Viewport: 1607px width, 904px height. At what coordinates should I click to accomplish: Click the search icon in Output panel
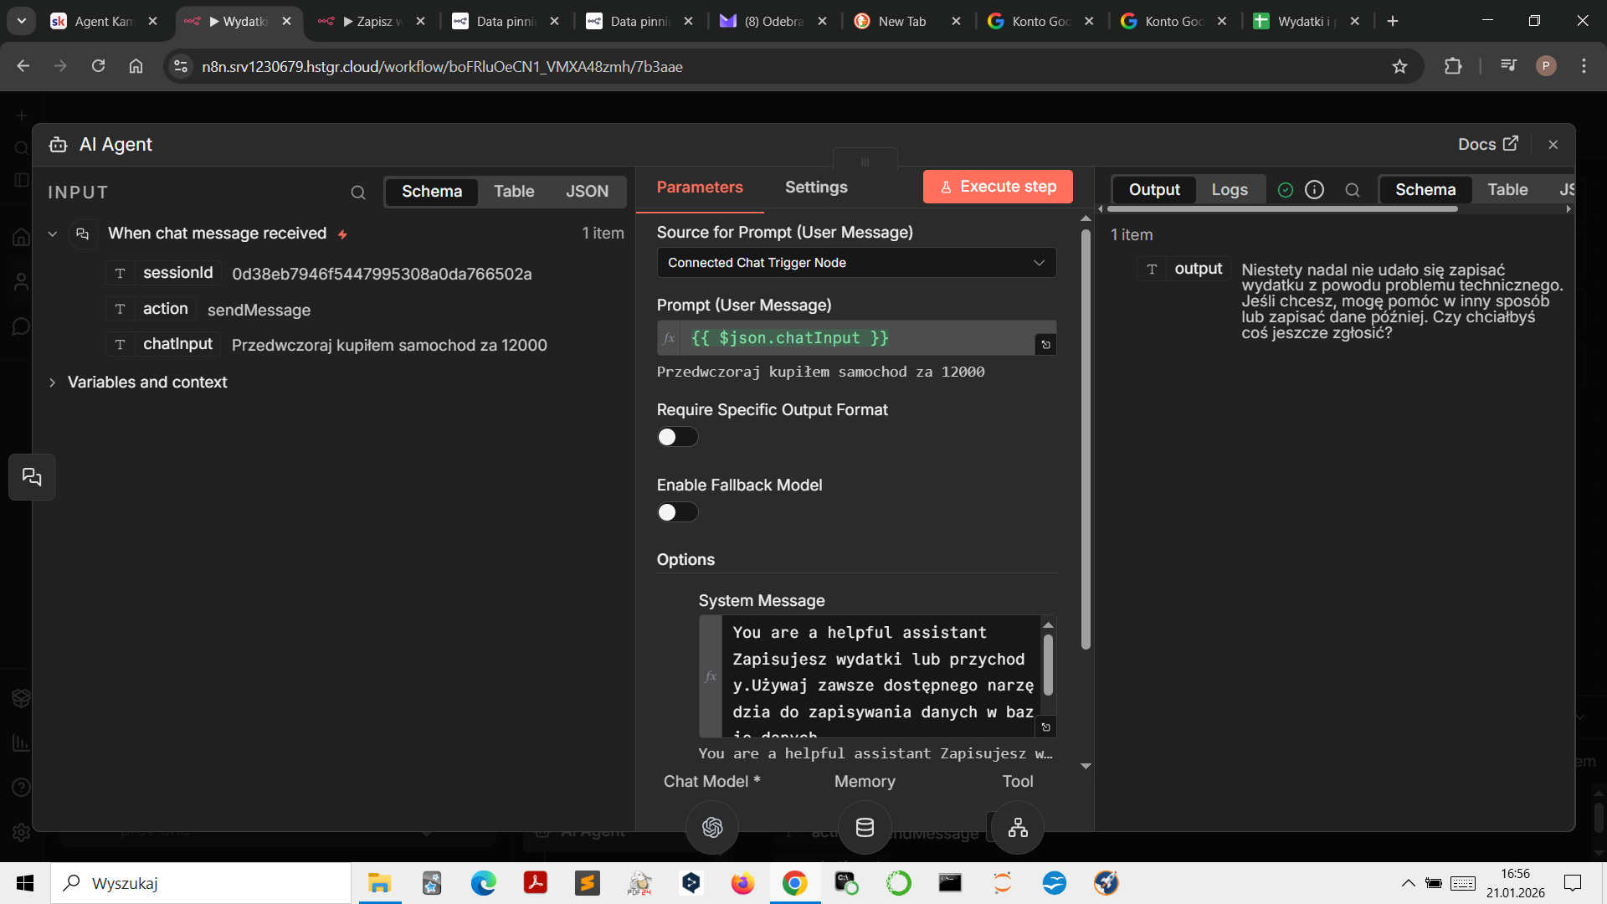pos(1353,190)
